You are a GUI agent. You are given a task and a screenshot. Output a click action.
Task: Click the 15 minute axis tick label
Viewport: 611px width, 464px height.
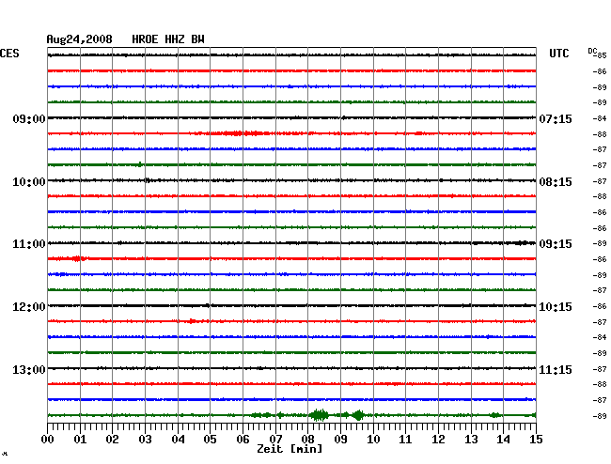coord(536,440)
